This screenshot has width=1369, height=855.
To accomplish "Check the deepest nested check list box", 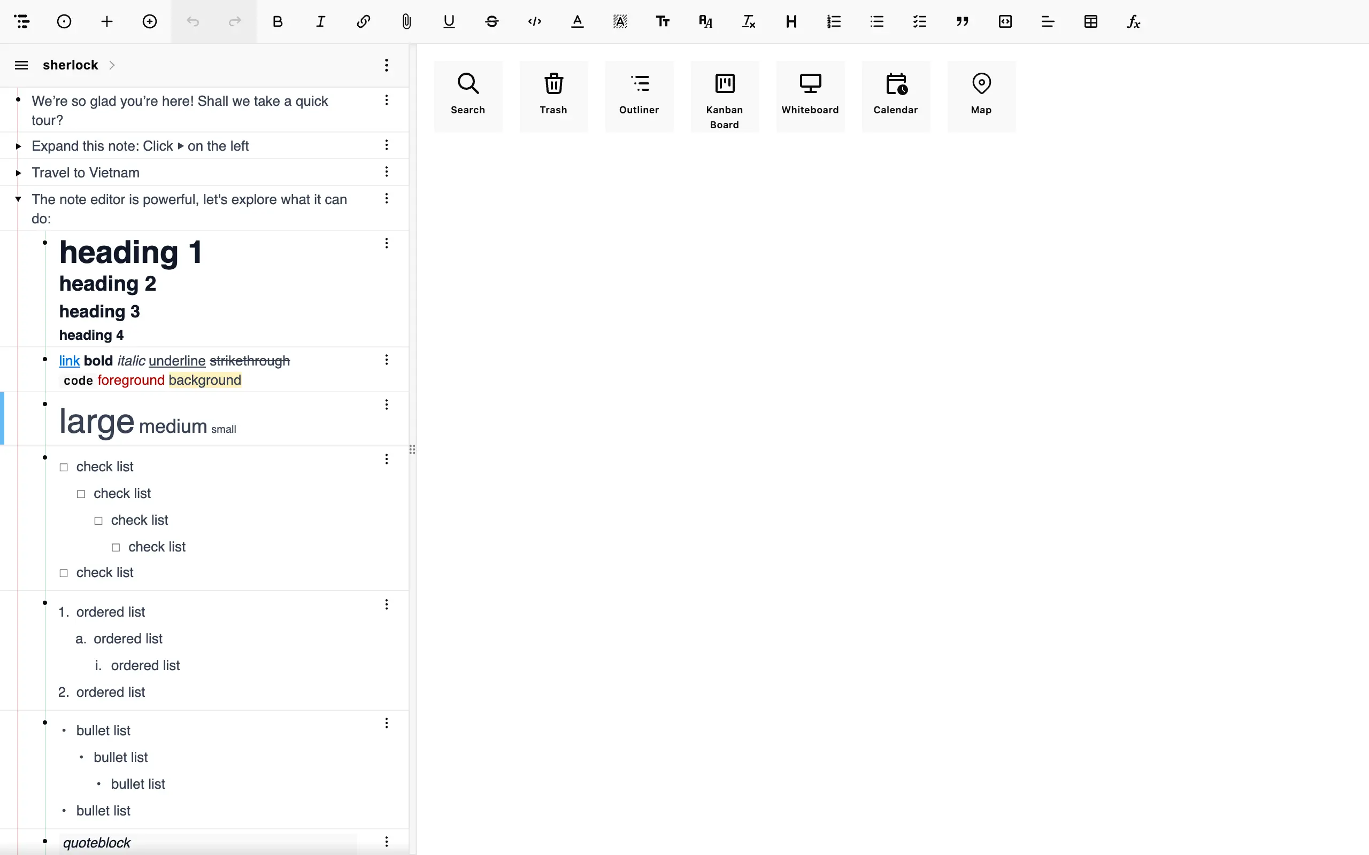I will [116, 547].
